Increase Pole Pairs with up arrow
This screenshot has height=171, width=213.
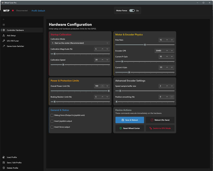click(x=167, y=40)
